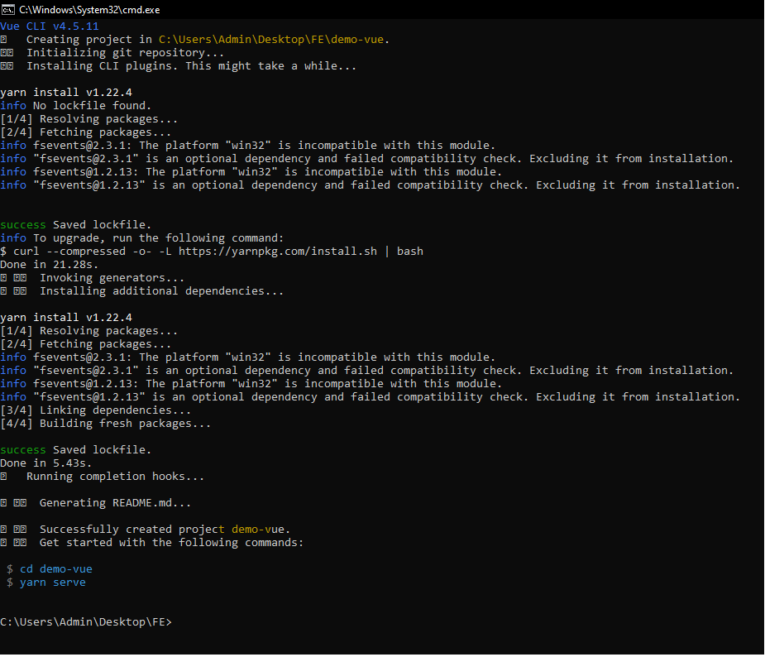Click the C:\Users\Admin\Desktop\FE> command prompt
765x657 pixels.
(x=86, y=622)
